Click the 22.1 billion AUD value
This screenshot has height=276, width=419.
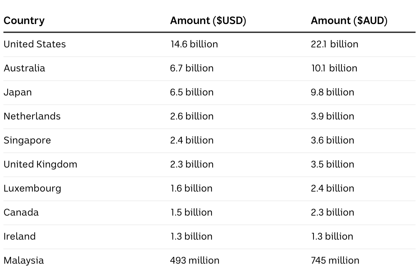(x=335, y=44)
